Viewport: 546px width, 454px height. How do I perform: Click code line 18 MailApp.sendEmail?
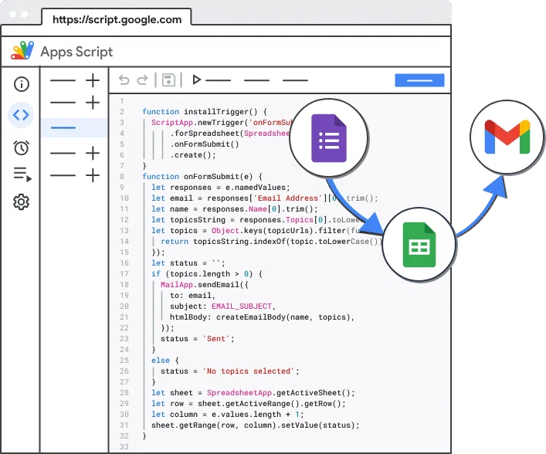coord(205,285)
